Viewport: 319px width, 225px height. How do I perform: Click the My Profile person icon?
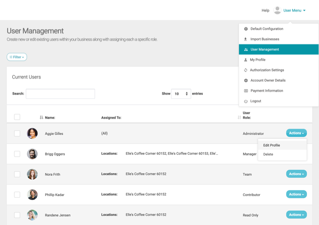tap(246, 60)
